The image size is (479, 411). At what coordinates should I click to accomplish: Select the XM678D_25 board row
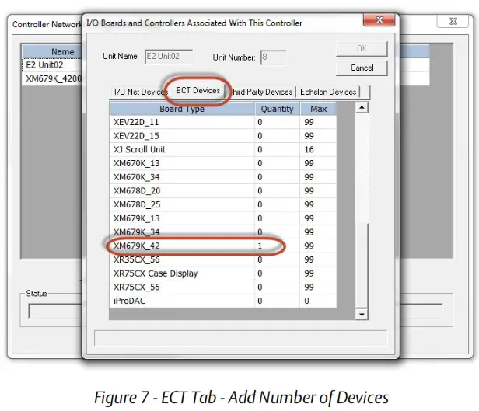(223, 204)
